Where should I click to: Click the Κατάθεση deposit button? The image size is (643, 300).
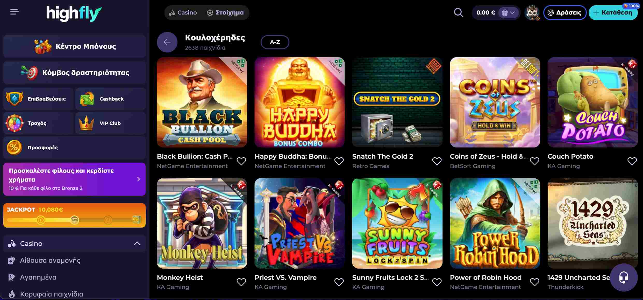coord(613,12)
